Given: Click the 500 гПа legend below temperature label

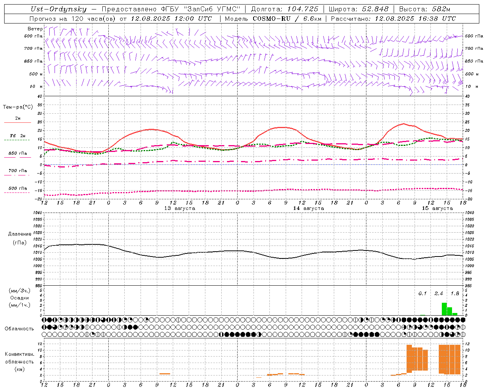Looking at the screenshot, I should (17, 189).
